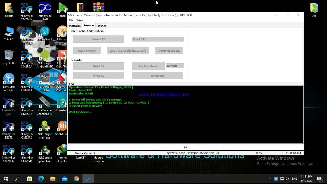Open Microsoft Edge from the taskbar
This screenshot has height=184, width=327.
point(41,179)
